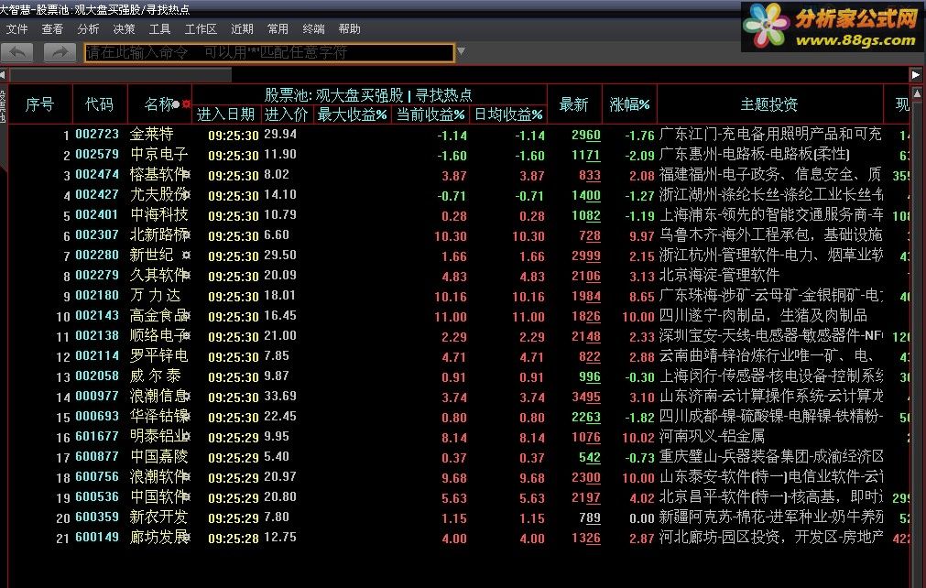Click the info marker next to 北新路桥
The height and width of the screenshot is (588, 926).
click(186, 235)
